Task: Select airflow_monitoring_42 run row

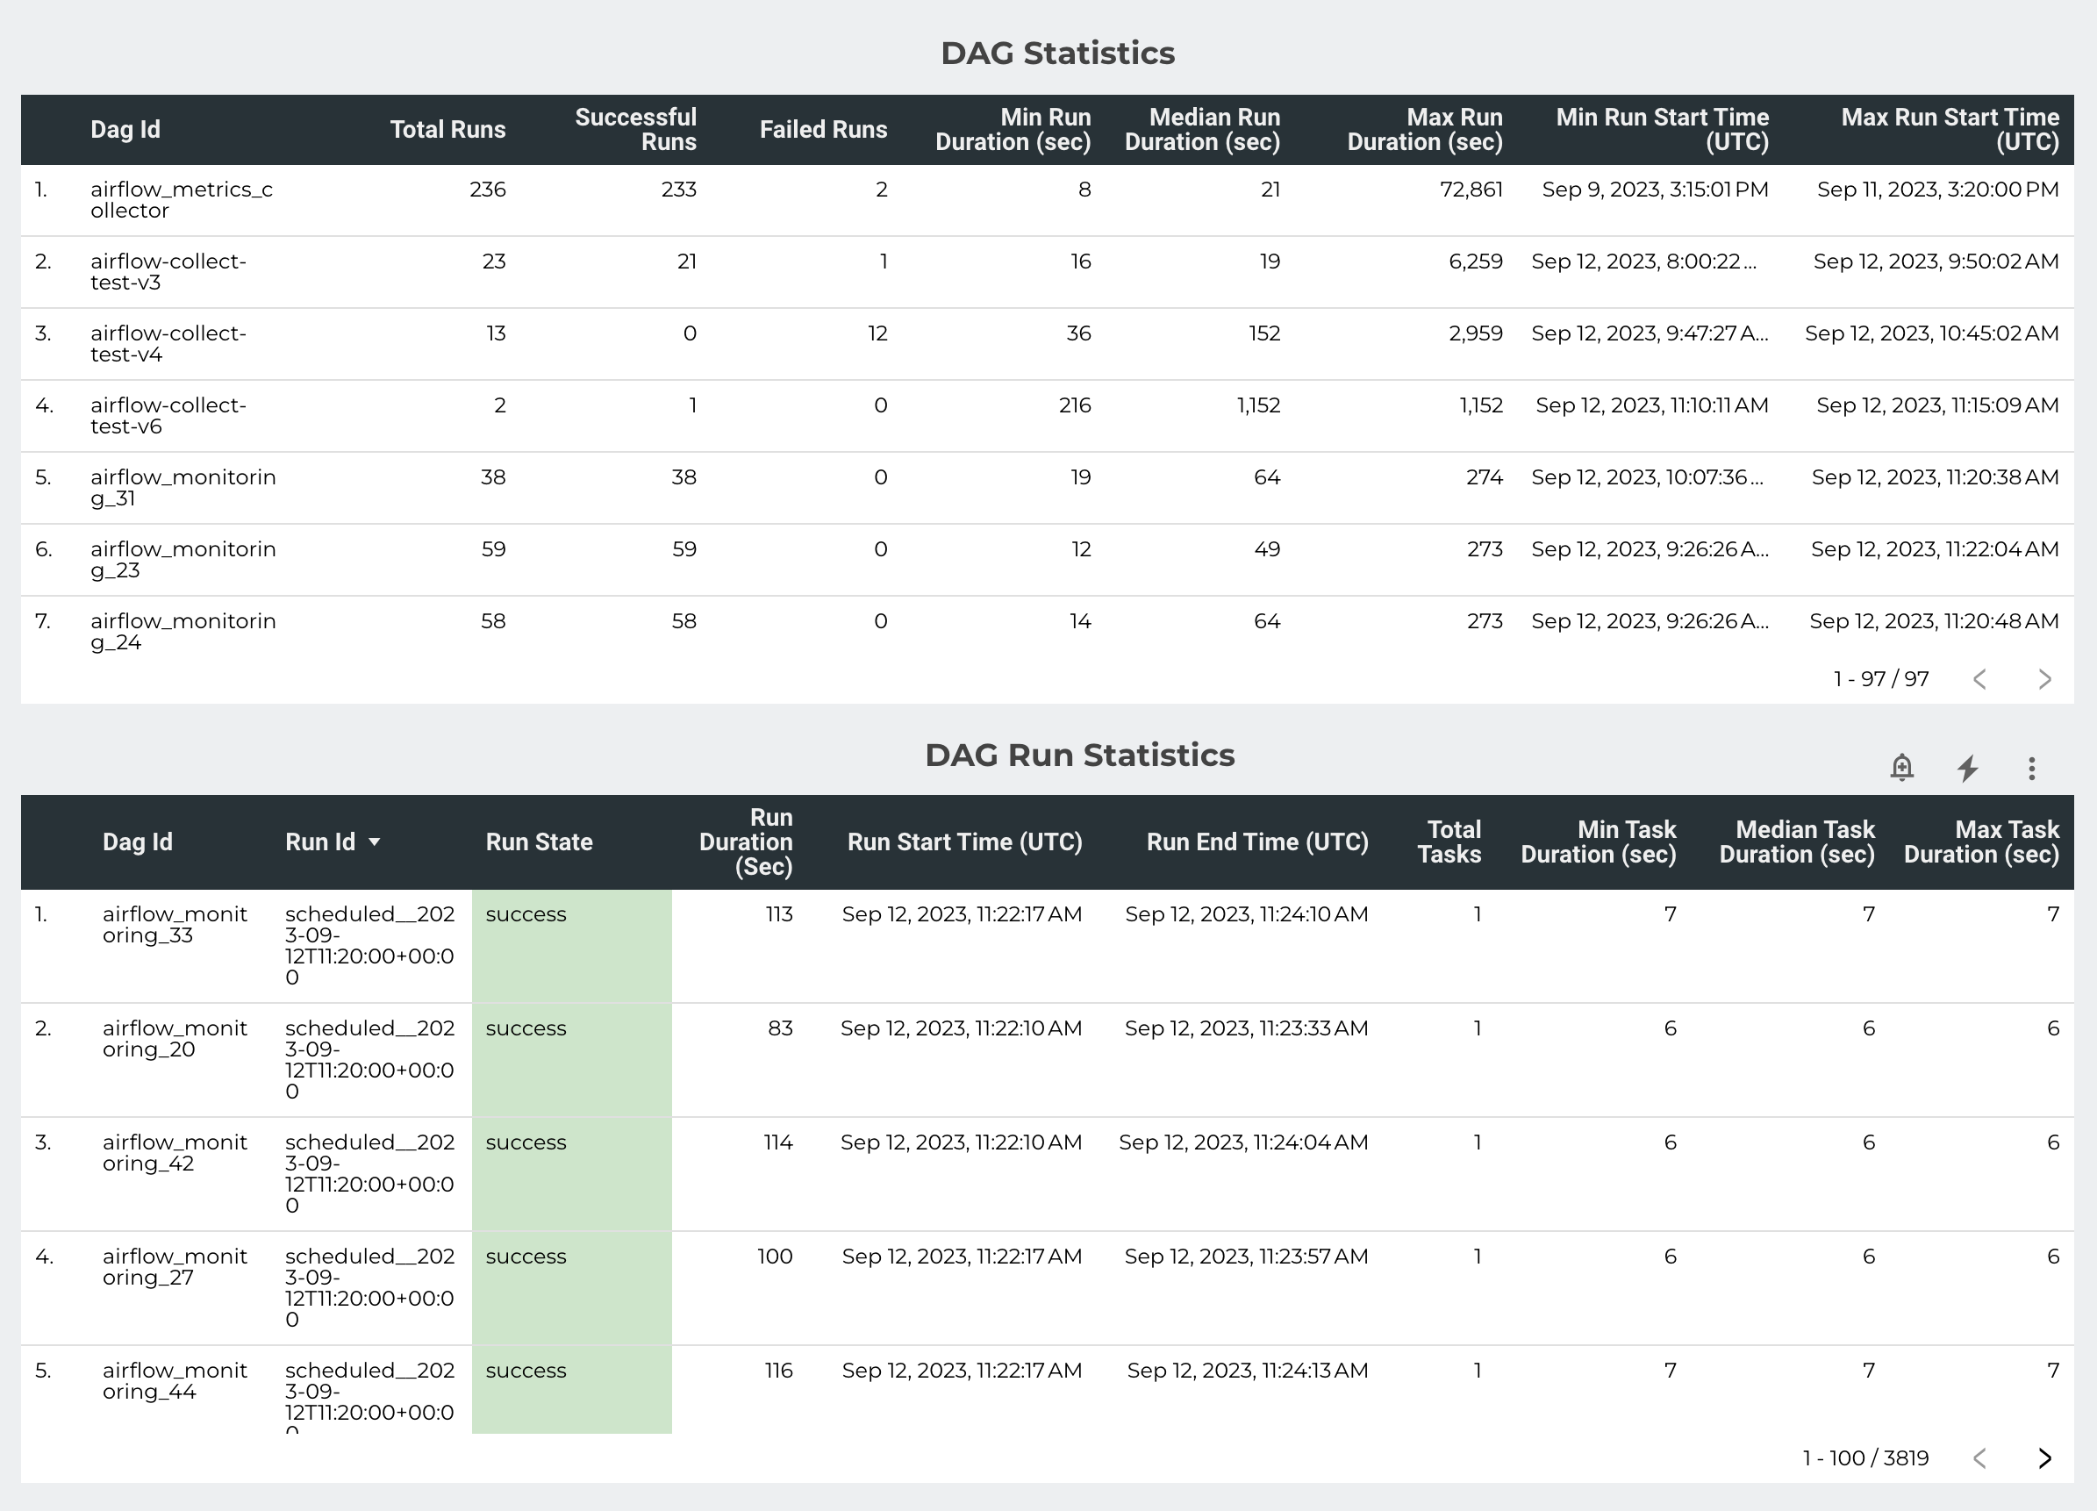Action: tap(175, 1152)
